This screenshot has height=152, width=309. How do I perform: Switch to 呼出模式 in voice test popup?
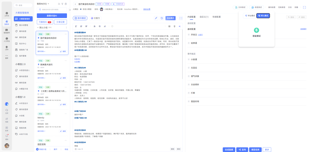point(250,16)
